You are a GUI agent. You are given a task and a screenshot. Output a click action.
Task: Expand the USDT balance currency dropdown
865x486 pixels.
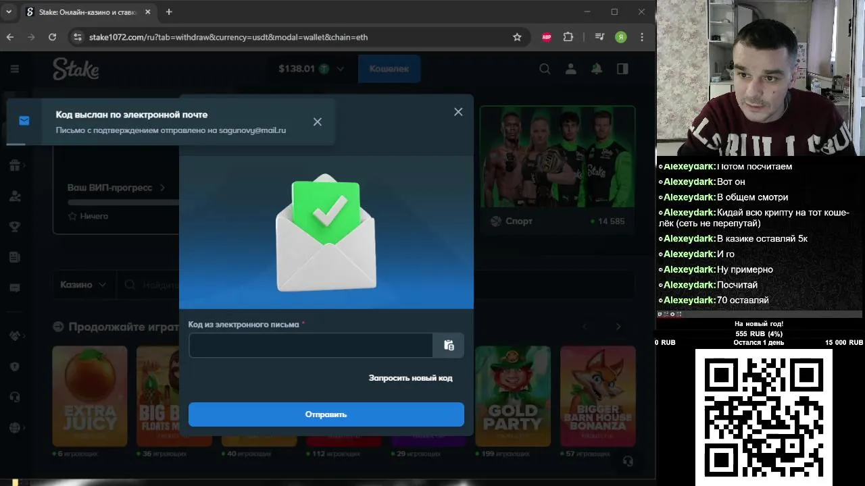(340, 69)
